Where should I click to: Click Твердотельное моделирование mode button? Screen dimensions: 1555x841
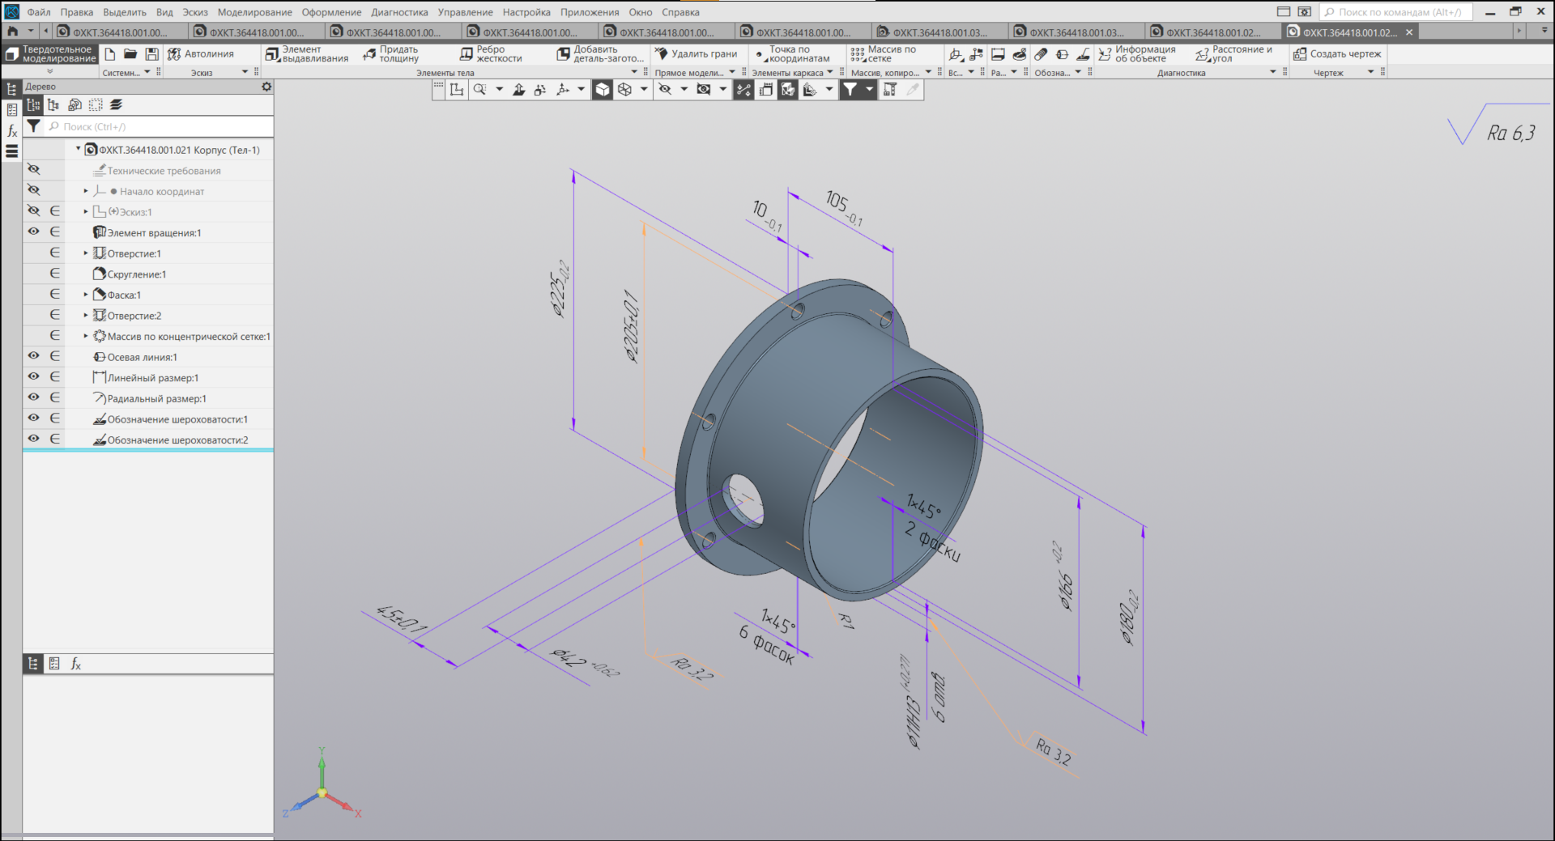[x=50, y=54]
